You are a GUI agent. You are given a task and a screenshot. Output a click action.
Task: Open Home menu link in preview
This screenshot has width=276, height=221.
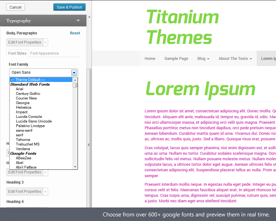click(150, 59)
